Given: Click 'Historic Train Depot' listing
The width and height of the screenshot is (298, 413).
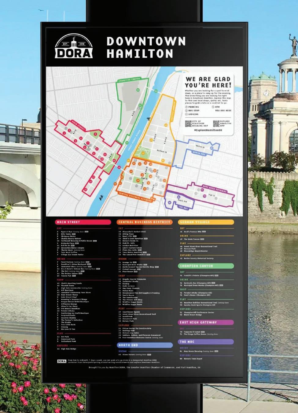Looking at the screenshot, I should coord(193,359).
